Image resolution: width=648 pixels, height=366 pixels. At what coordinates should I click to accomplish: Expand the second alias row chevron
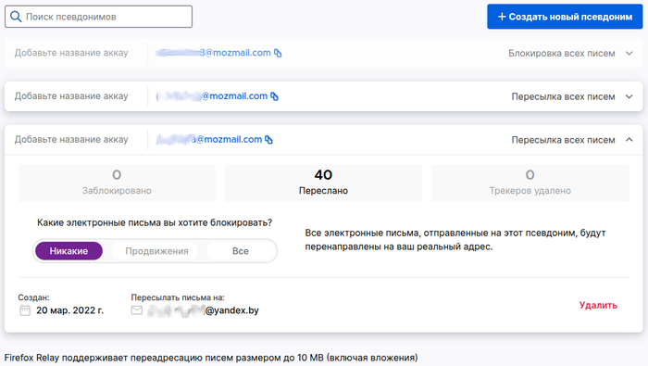click(629, 96)
